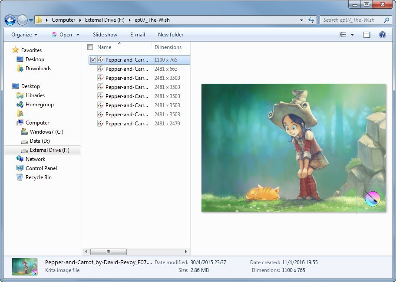The image size is (396, 282).
Task: Click the details pane file thumbnail
Action: click(25, 267)
